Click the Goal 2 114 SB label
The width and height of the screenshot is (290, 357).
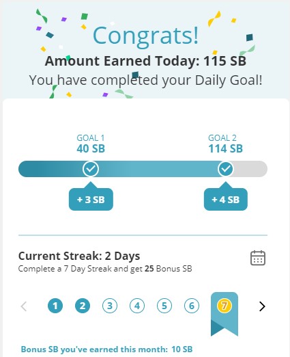pyautogui.click(x=225, y=144)
